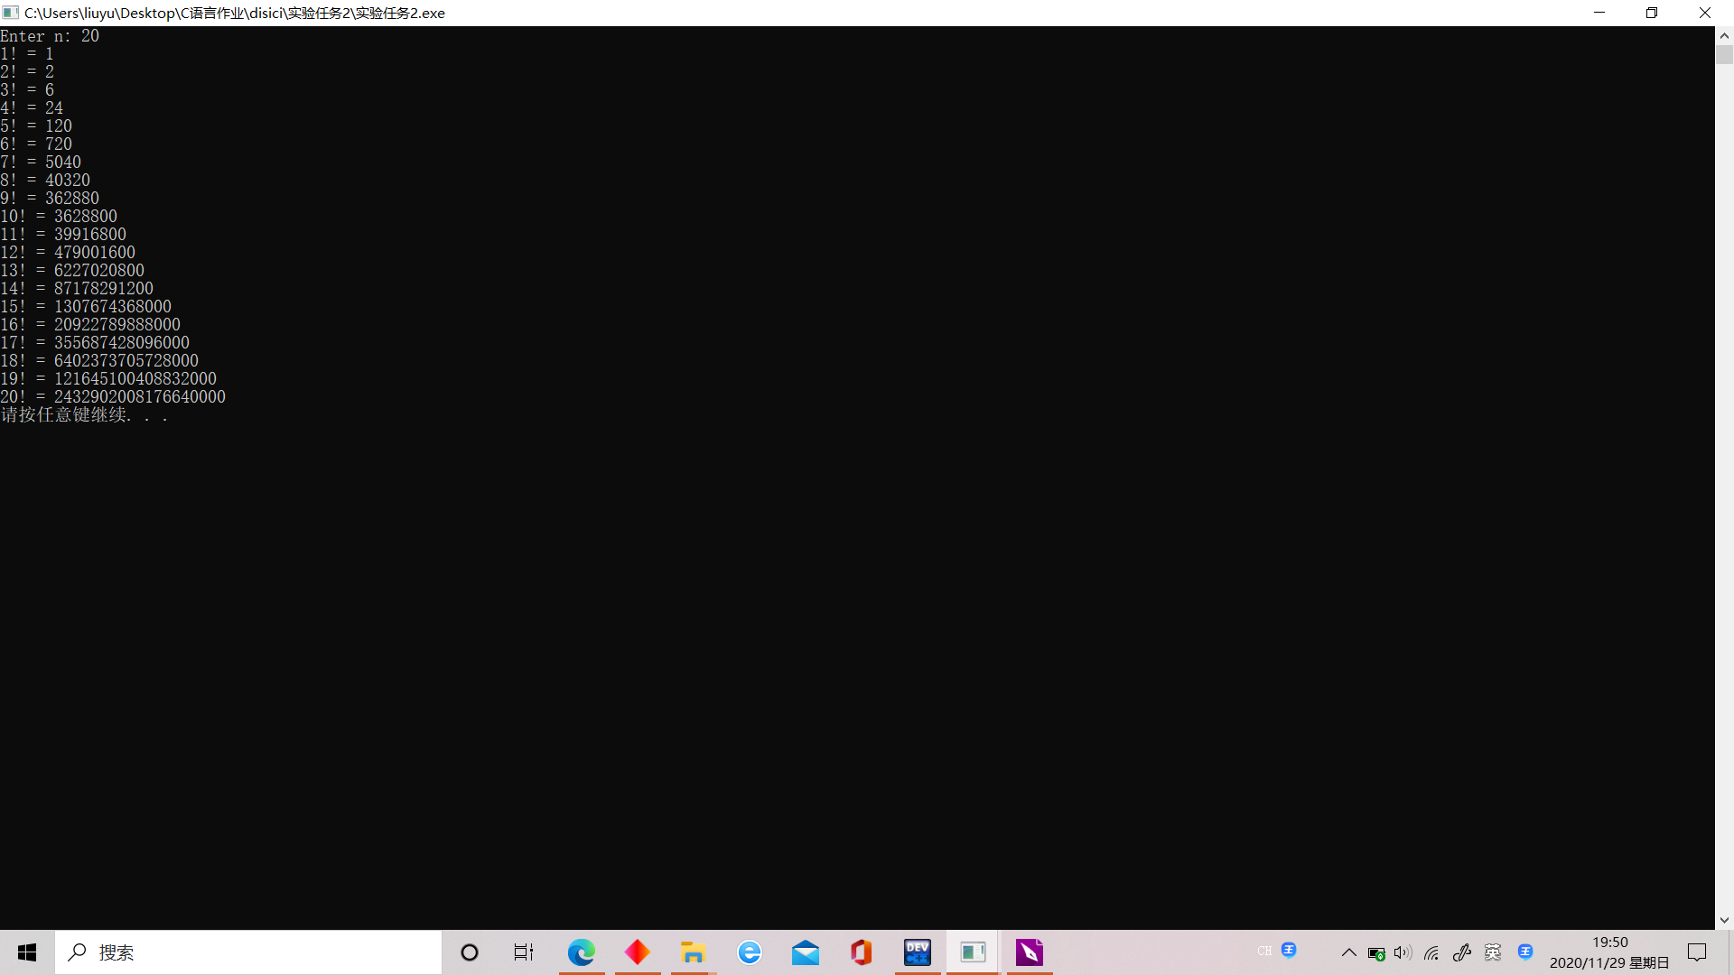Screen dimensions: 1734x975
Task: Open File Explorer from taskbar
Action: tap(693, 952)
